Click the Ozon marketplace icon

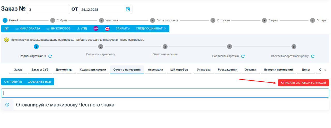click(x=107, y=29)
